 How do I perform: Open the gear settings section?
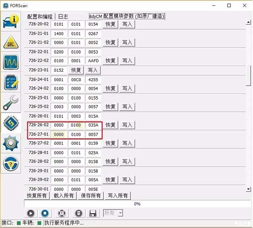pos(10,143)
